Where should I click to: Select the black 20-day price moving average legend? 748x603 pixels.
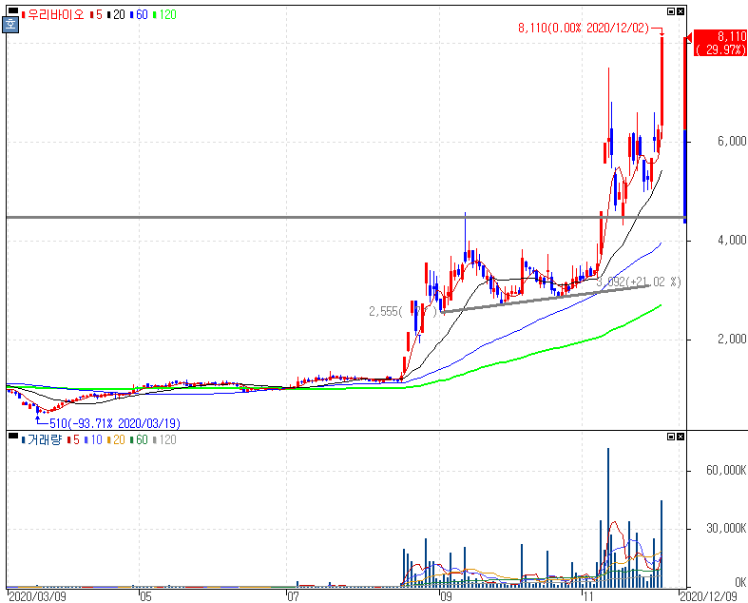tap(116, 15)
